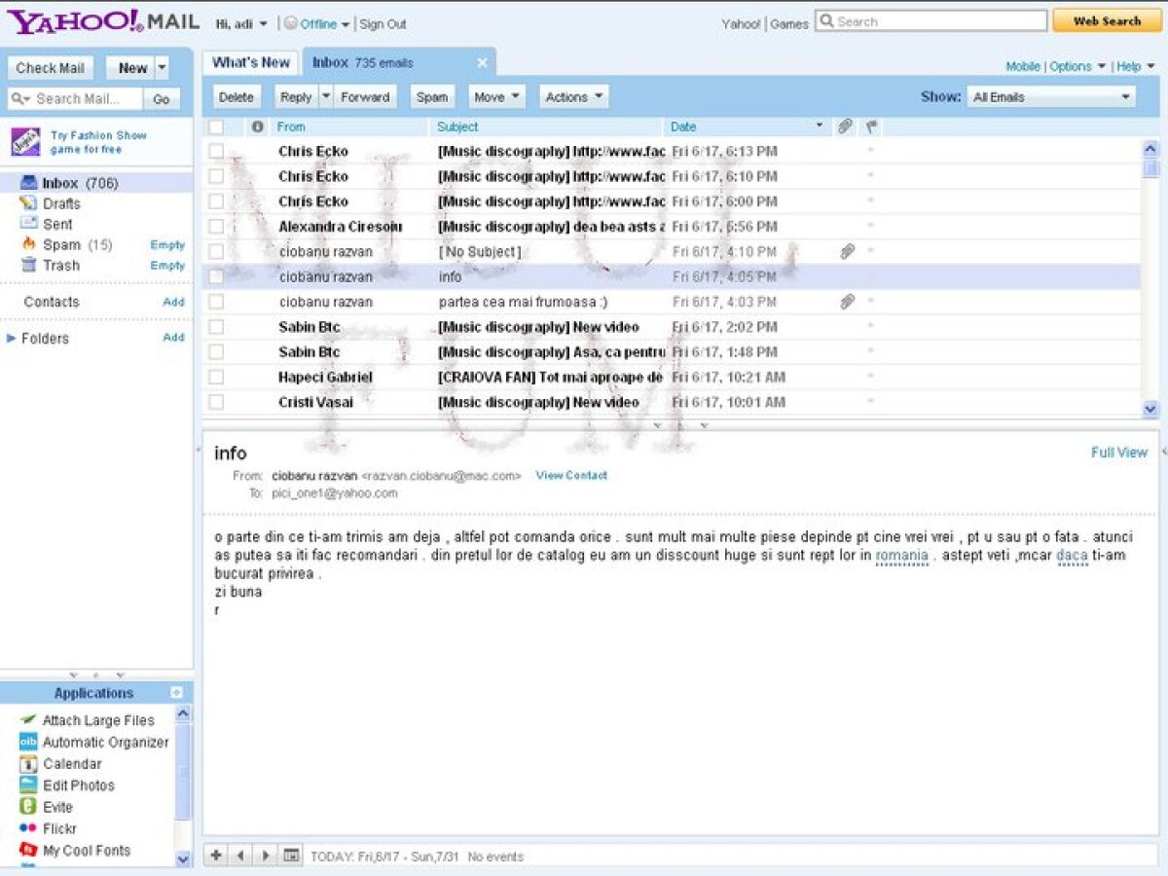Select checkbox for Hapeci Gabriel email
1168x876 pixels.
pos(216,377)
